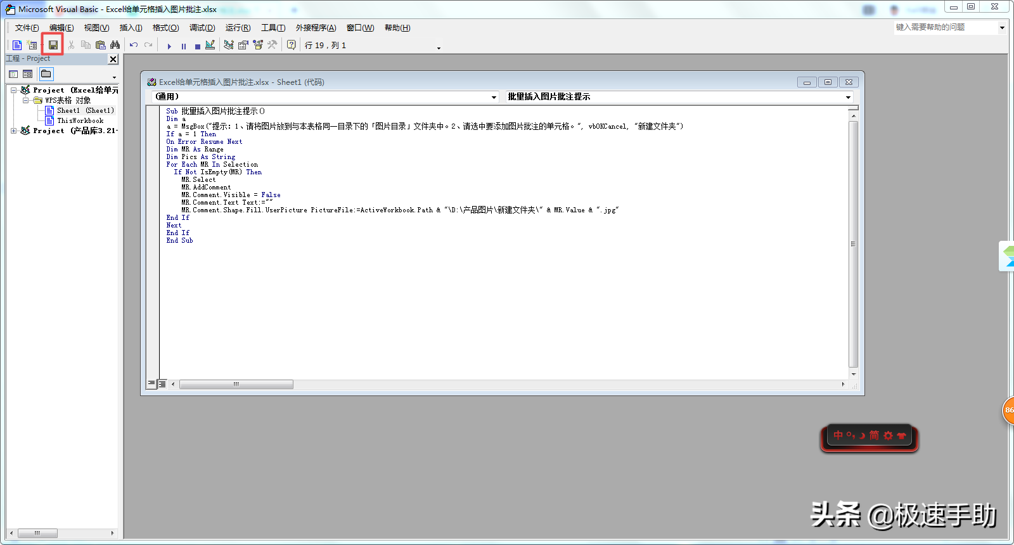Collapse the Project (Excel给单元) tree node
Image resolution: width=1014 pixels, height=545 pixels.
[13, 90]
